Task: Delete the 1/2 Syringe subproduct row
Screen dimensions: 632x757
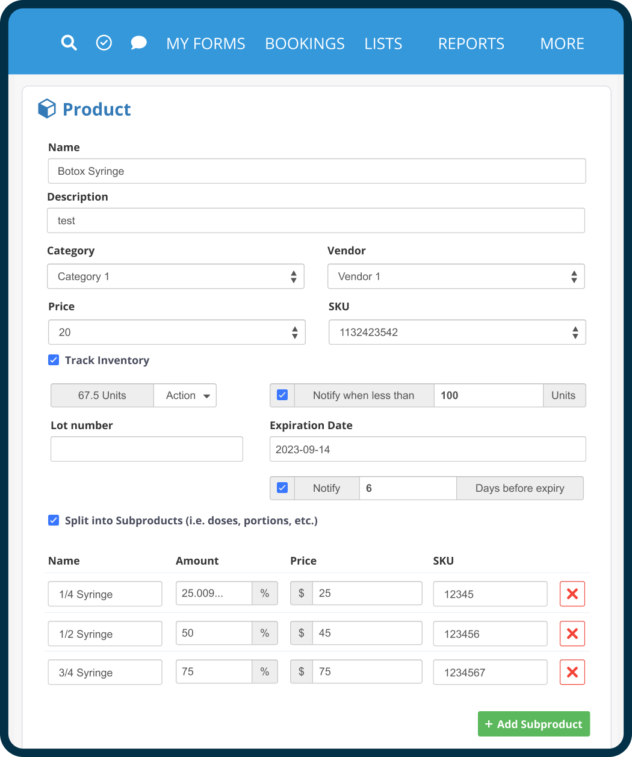Action: pyautogui.click(x=572, y=633)
